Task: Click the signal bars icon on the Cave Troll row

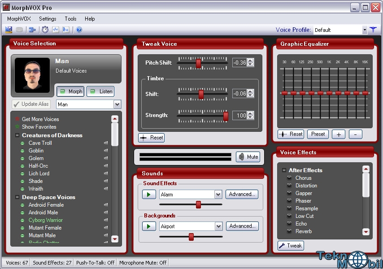Action: pyautogui.click(x=106, y=143)
